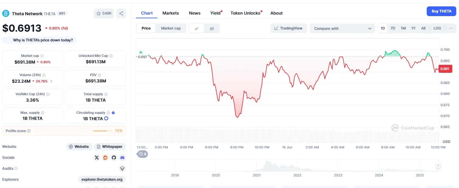Viewport: 459px width, 188px height.
Task: Open explorer.thetatoken.org explorer link
Action: 102,179
